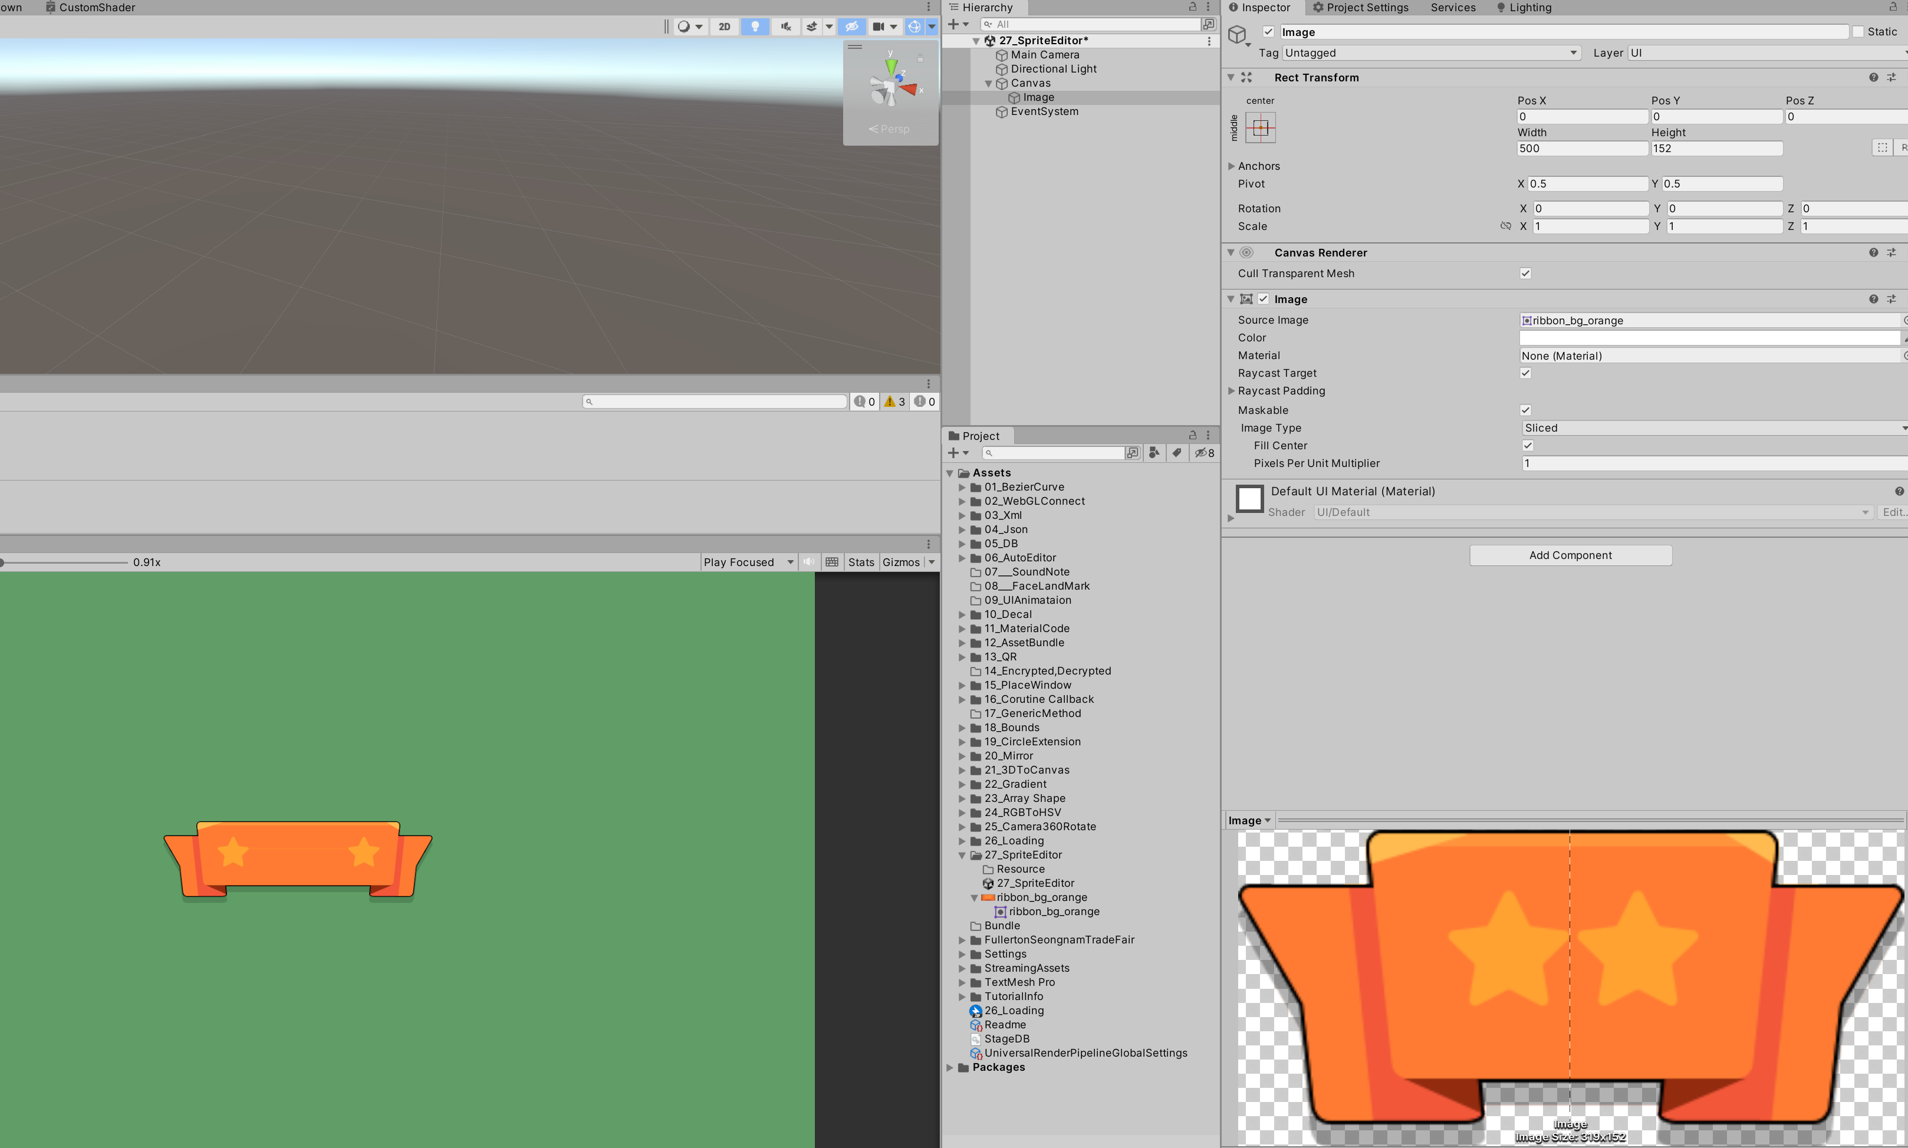Image resolution: width=1908 pixels, height=1148 pixels.
Task: Click Rect Transform blueprint mode icon
Action: (1881, 148)
